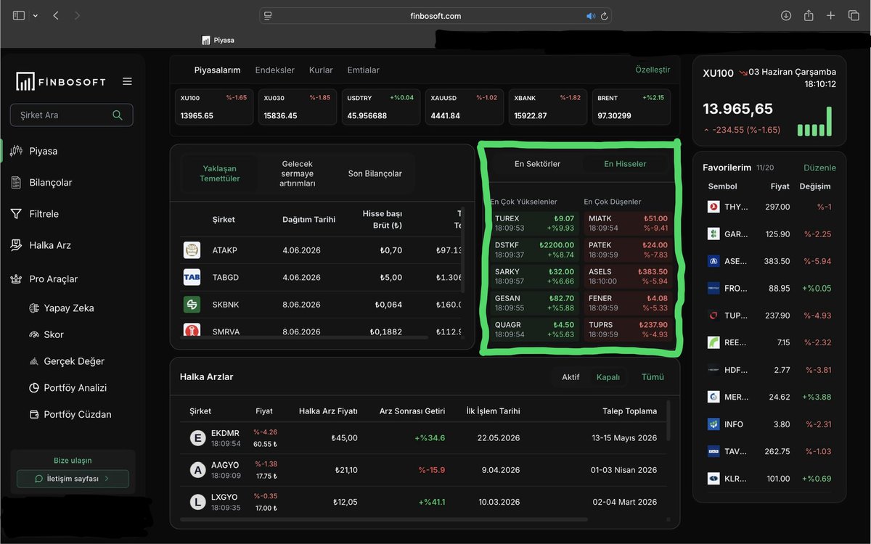Open Pro Araçlar section
Viewport: 871px width, 544px height.
[x=53, y=279]
